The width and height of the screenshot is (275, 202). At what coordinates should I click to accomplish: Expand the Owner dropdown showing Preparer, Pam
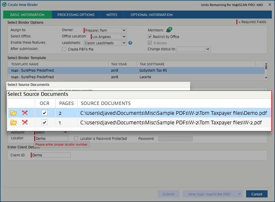point(124,30)
